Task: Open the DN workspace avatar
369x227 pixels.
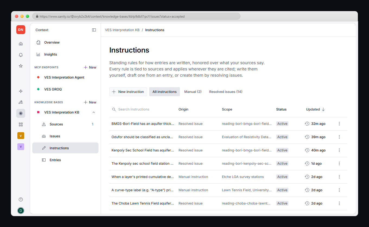Action: tap(21, 30)
